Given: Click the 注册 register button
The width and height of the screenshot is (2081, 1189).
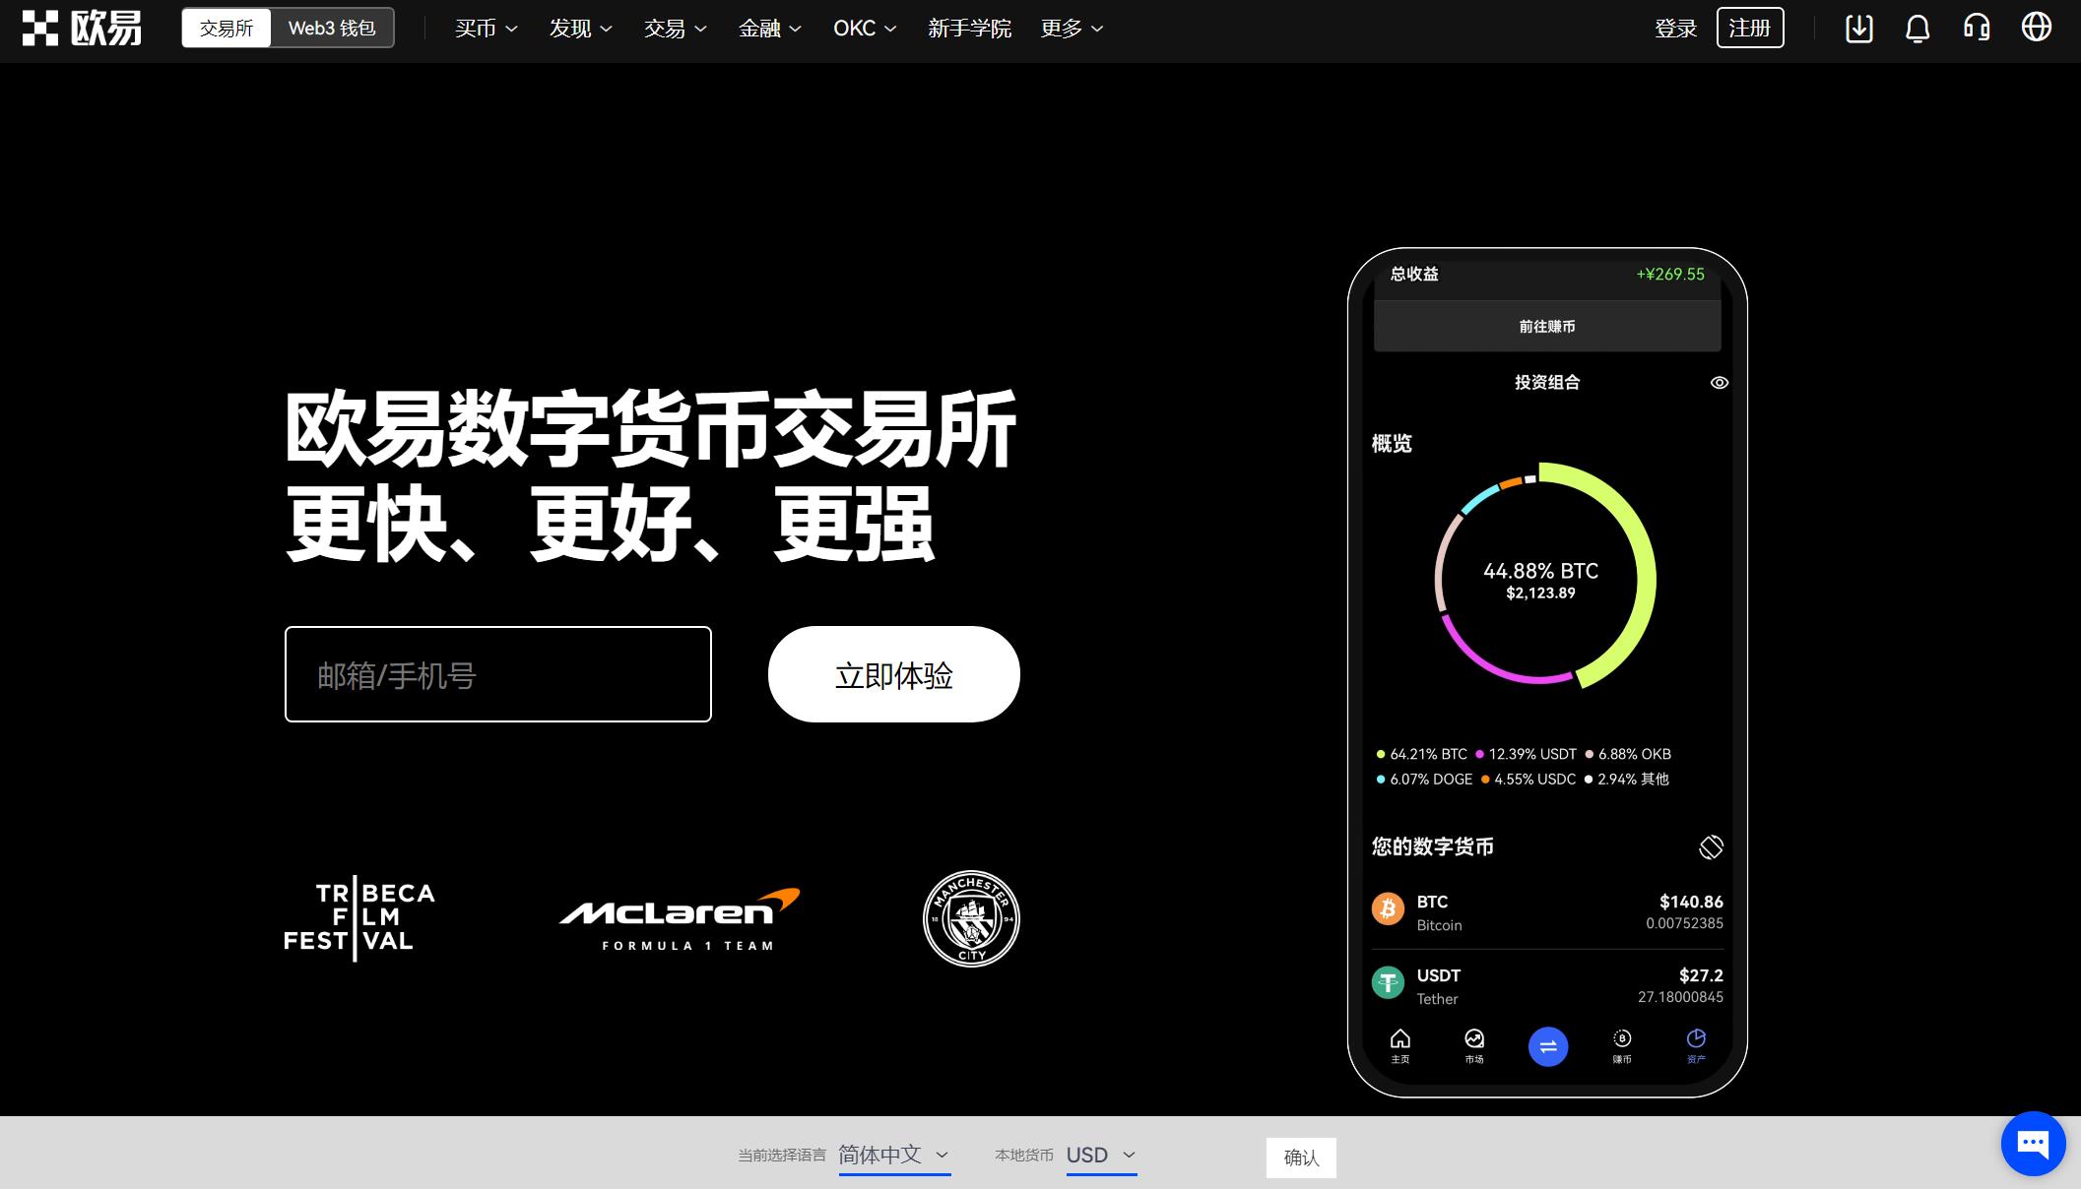Looking at the screenshot, I should tap(1749, 28).
